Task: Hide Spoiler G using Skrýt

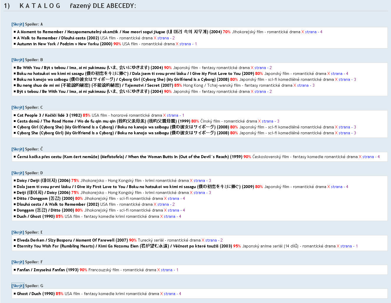Action: (x=18, y=286)
